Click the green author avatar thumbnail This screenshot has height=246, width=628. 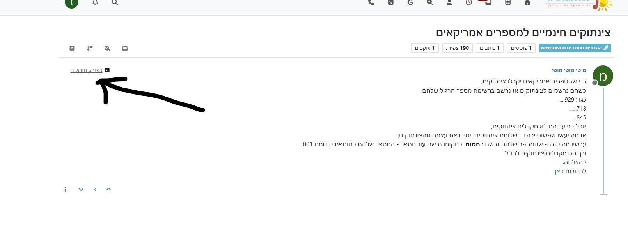(x=603, y=76)
